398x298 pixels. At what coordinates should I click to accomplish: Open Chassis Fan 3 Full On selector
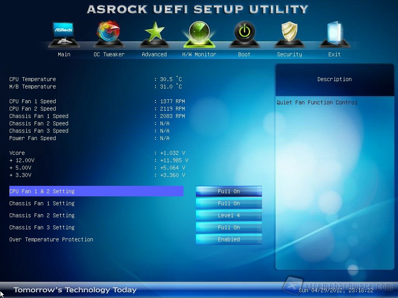click(x=229, y=227)
